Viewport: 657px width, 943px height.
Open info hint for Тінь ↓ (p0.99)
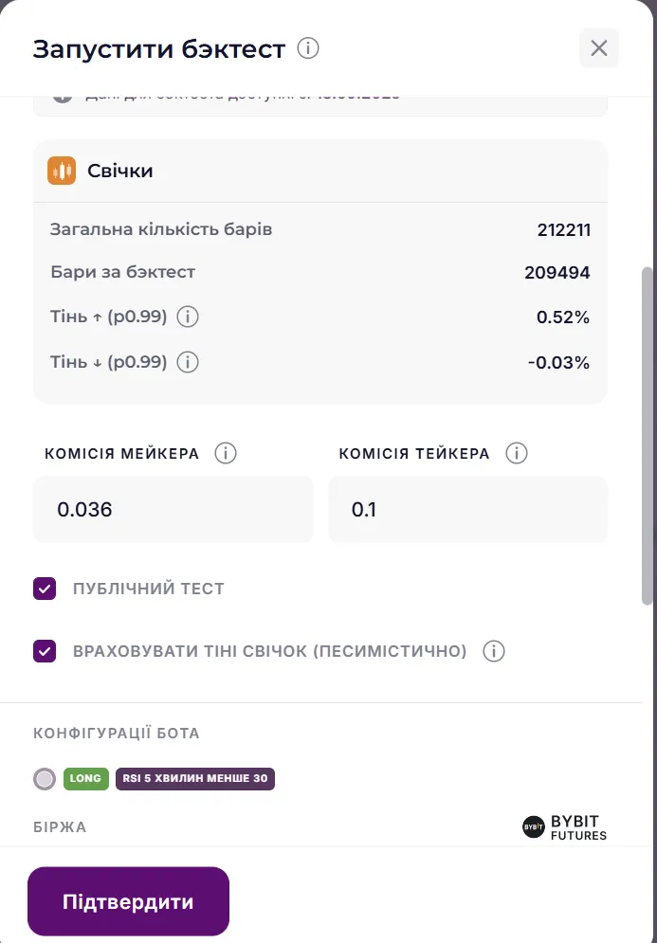[x=187, y=361]
